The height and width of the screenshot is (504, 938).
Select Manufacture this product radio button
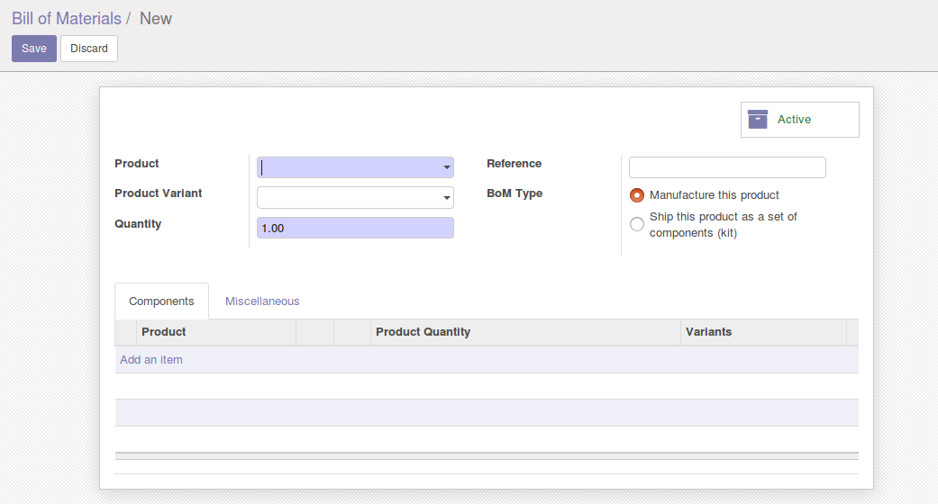(637, 195)
